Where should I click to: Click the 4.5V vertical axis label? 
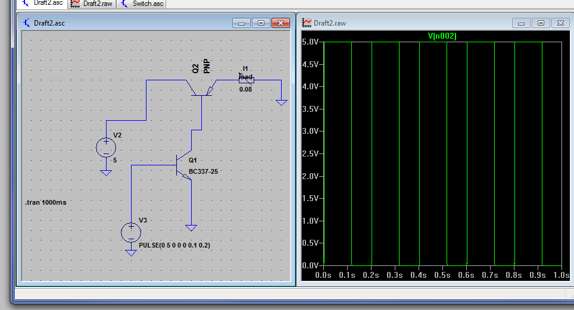(310, 64)
